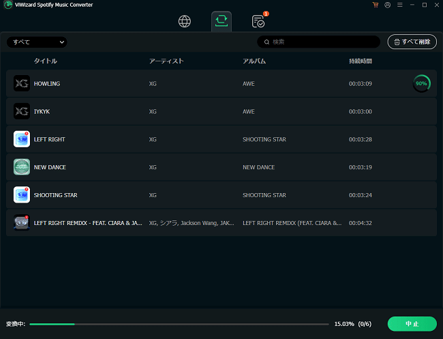Open the hamburger menu icon
The width and height of the screenshot is (443, 339).
coord(400,5)
